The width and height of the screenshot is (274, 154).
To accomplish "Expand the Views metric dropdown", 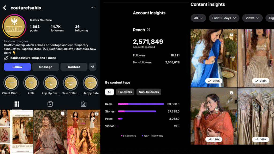I will tap(252, 18).
